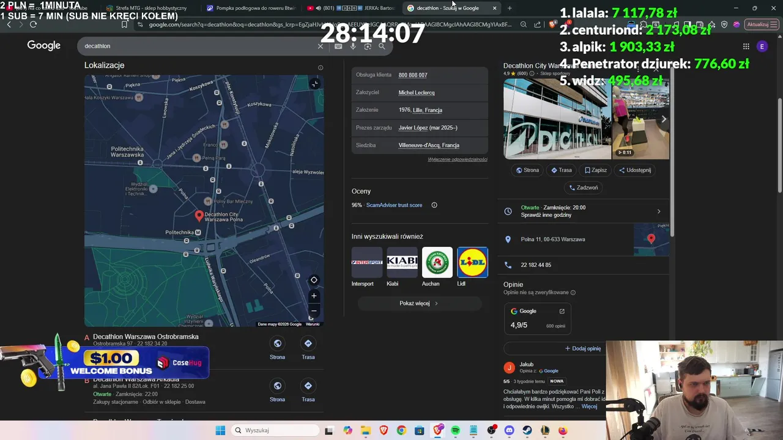Click the Decathlon City Warszawa Polna map pin
Image resolution: width=783 pixels, height=440 pixels.
click(199, 216)
